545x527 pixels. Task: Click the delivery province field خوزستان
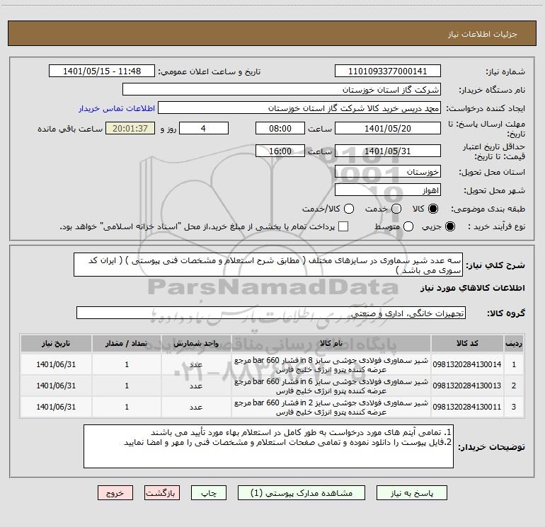pos(388,172)
